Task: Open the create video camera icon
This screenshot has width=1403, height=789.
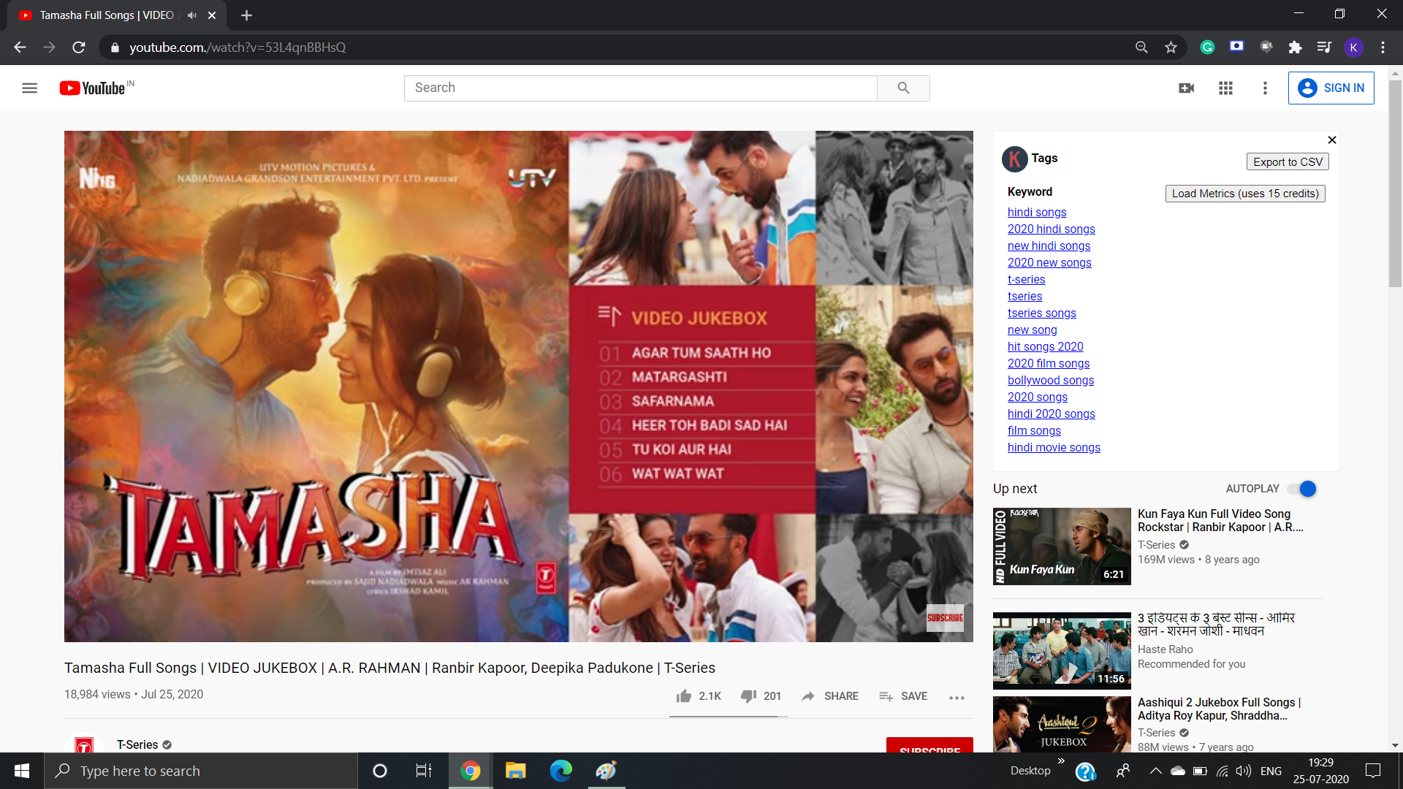Action: pyautogui.click(x=1186, y=88)
